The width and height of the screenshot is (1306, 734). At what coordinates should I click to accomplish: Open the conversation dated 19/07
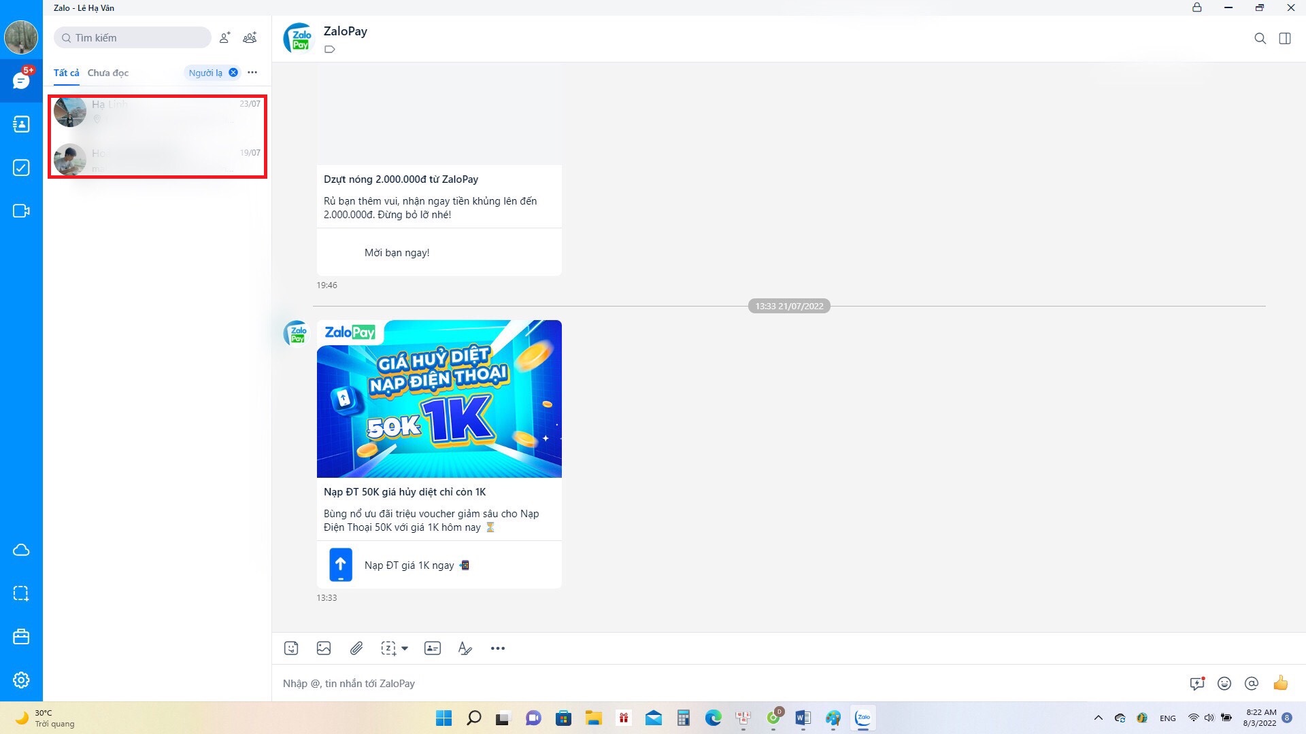pyautogui.click(x=157, y=160)
